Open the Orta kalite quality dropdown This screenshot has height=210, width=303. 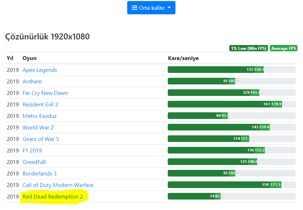pyautogui.click(x=151, y=8)
